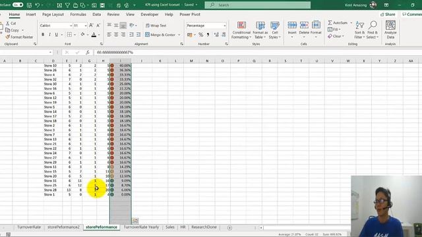This screenshot has height=237, width=422.
Task: Open the Page Layout ribbon tab
Action: point(53,14)
